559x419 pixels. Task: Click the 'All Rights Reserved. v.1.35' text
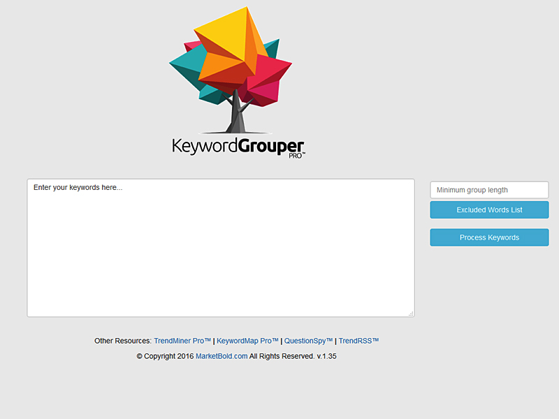click(293, 356)
